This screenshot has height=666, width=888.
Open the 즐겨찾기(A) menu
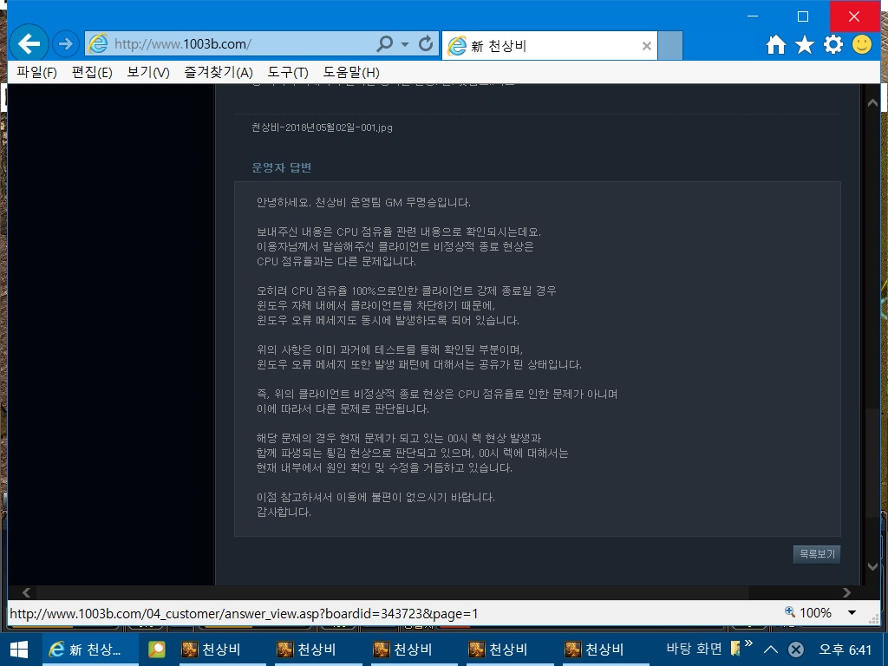219,73
